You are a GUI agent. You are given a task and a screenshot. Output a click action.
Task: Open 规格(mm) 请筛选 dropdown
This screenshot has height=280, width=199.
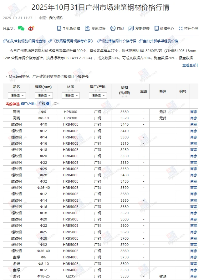(x=44, y=96)
